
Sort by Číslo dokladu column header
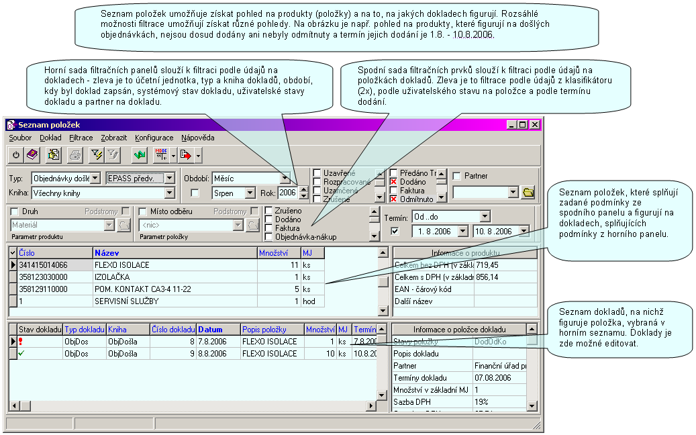[x=172, y=330]
